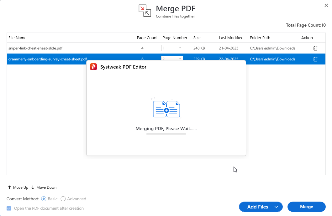Expand the Add Files dropdown arrow
This screenshot has height=216, width=332.
pyautogui.click(x=276, y=207)
